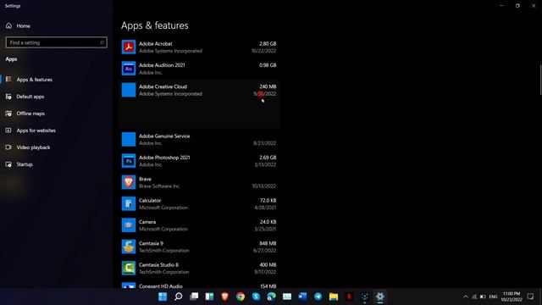
Task: Open Word from the taskbar
Action: coord(302,297)
